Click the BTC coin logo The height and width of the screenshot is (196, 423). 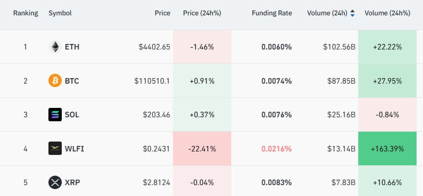pyautogui.click(x=55, y=81)
